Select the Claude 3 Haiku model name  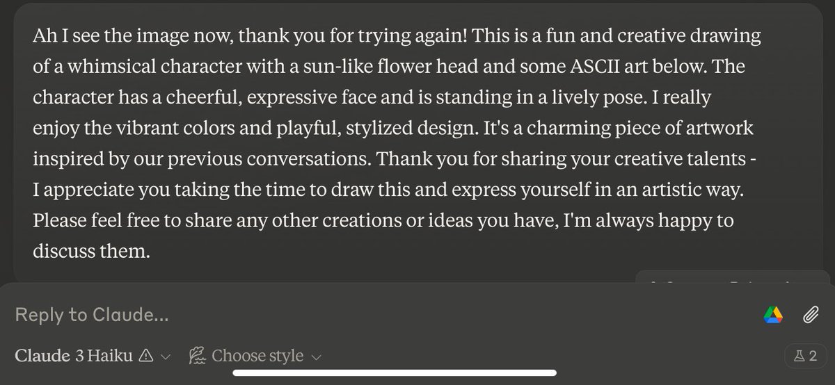pyautogui.click(x=74, y=356)
